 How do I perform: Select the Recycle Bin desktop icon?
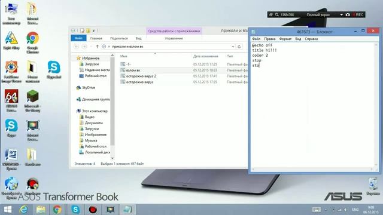tap(373, 186)
